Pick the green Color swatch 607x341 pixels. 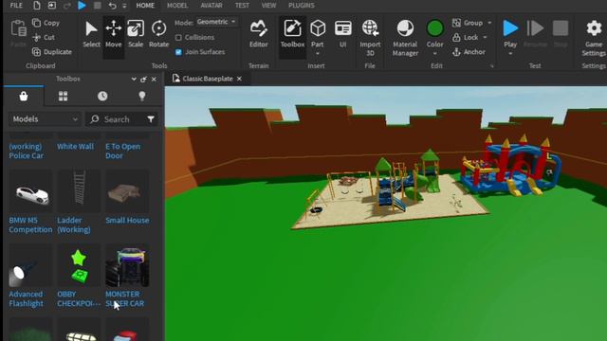coord(434,28)
